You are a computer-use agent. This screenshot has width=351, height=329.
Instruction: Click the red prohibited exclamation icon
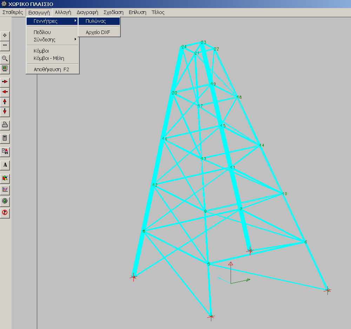[5, 213]
